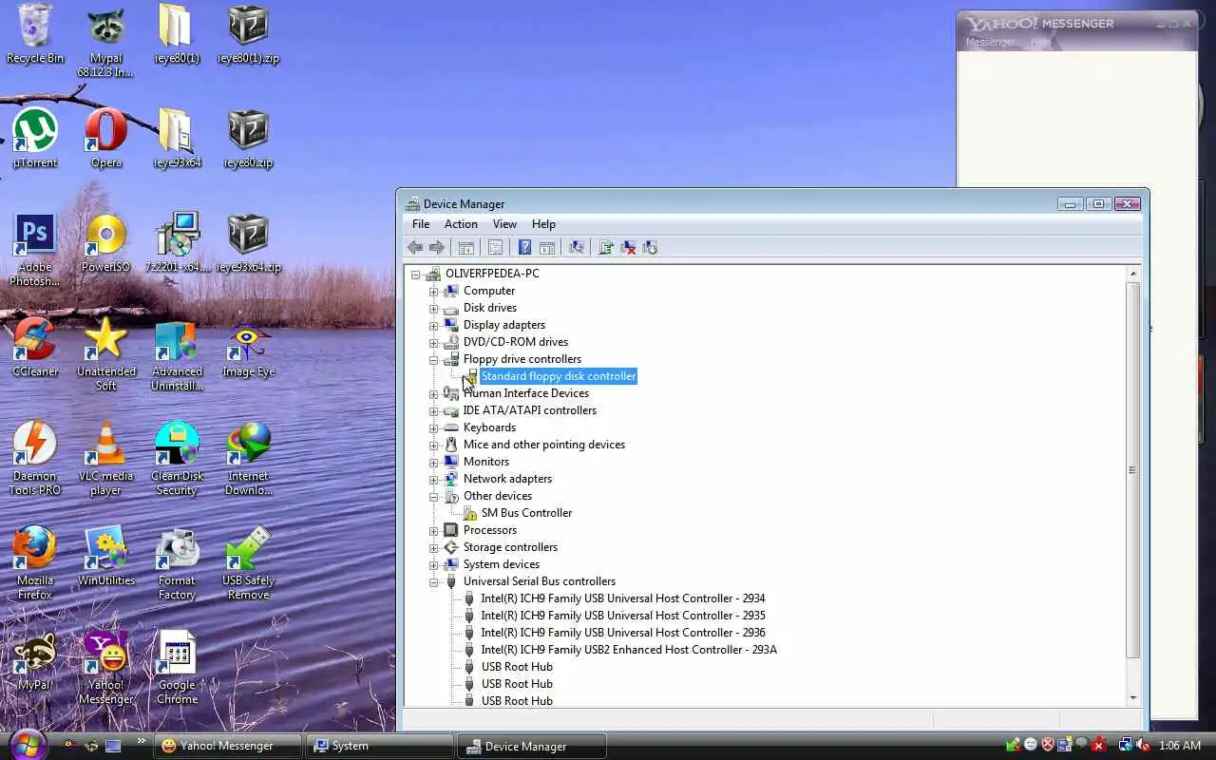
Task: Expand the DVD/CD-ROM drives node
Action: pyautogui.click(x=433, y=342)
